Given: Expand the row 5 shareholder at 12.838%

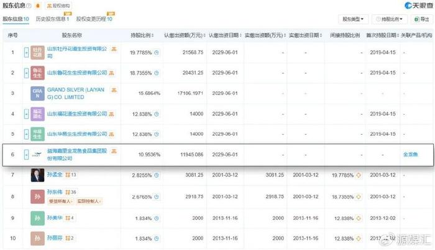Looking at the screenshot, I should (26, 134).
